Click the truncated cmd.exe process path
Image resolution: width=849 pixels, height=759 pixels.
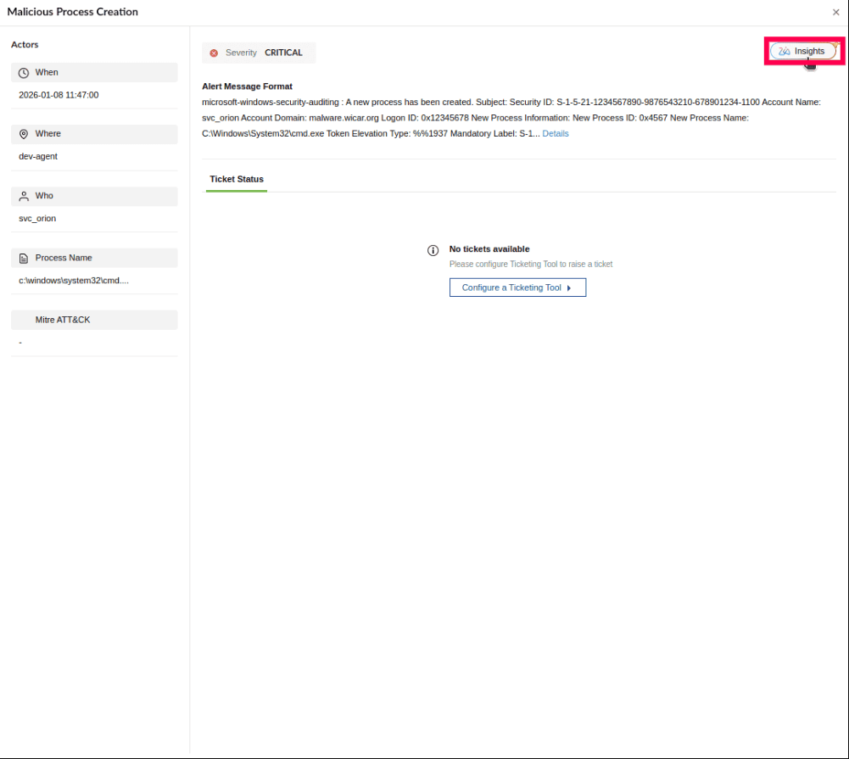tap(74, 281)
